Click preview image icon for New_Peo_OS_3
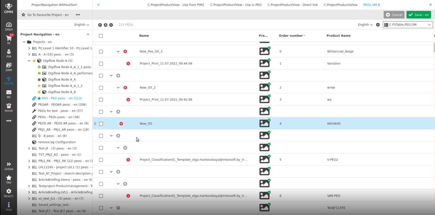Image resolution: width=435 pixels, height=215 pixels. pyautogui.click(x=265, y=51)
